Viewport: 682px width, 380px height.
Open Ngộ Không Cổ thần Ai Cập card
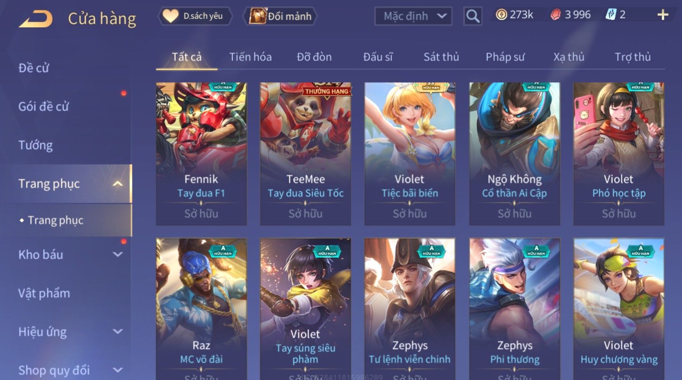tap(514, 154)
